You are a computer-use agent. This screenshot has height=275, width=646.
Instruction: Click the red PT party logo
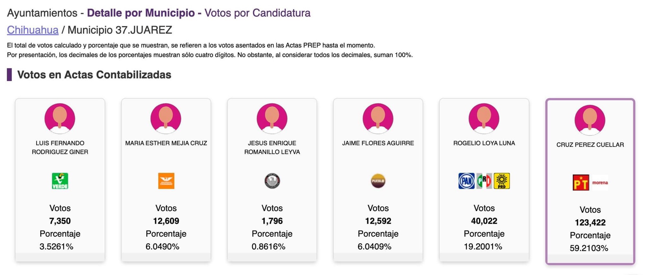[x=581, y=182]
